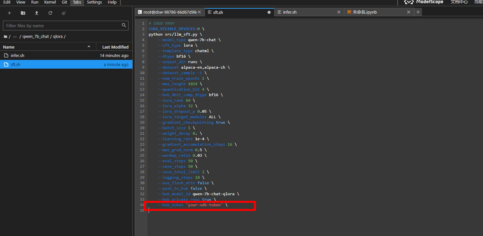Screen dimensions: 483x236
Task: Close the infer.sh tab
Action: click(339, 12)
